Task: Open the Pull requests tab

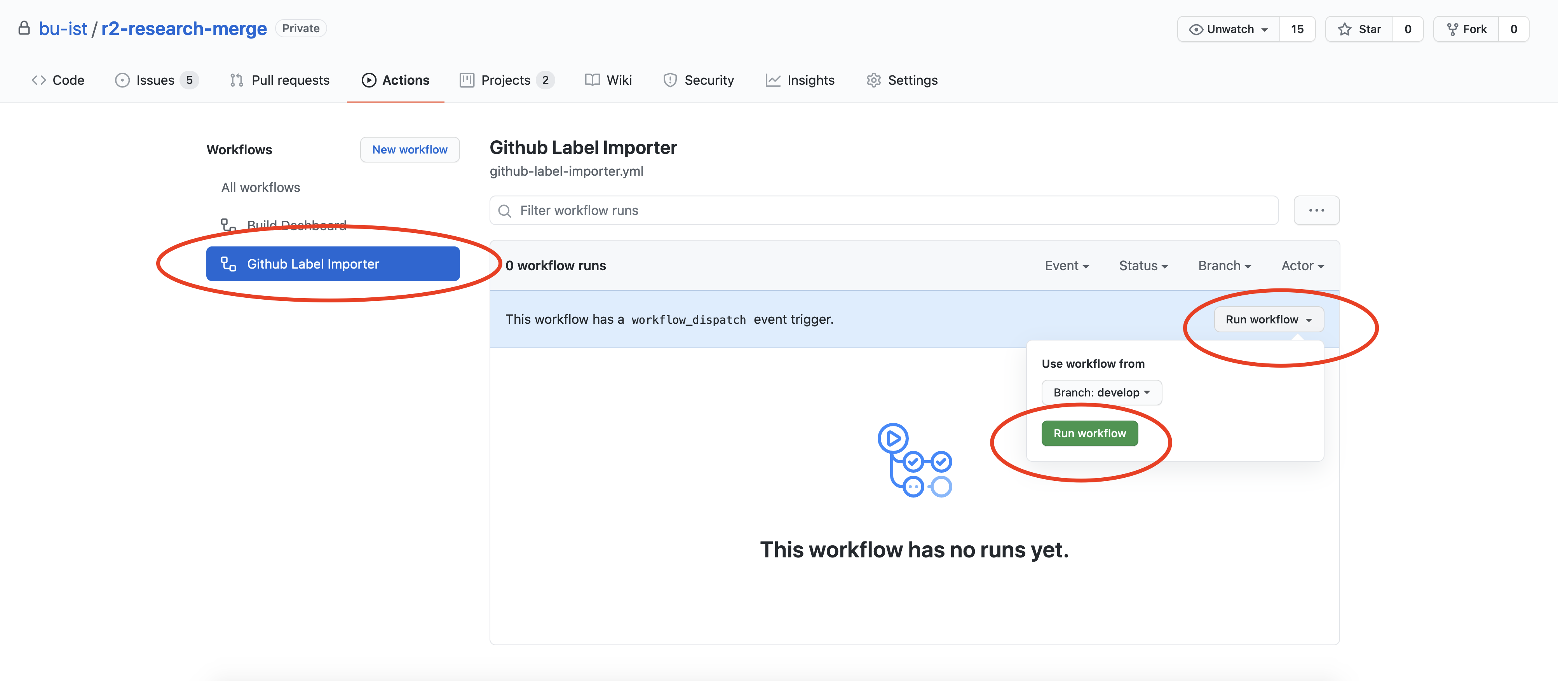Action: 280,80
